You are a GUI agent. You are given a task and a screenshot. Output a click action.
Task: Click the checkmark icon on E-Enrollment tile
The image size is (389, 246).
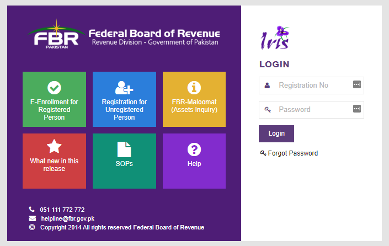54,87
